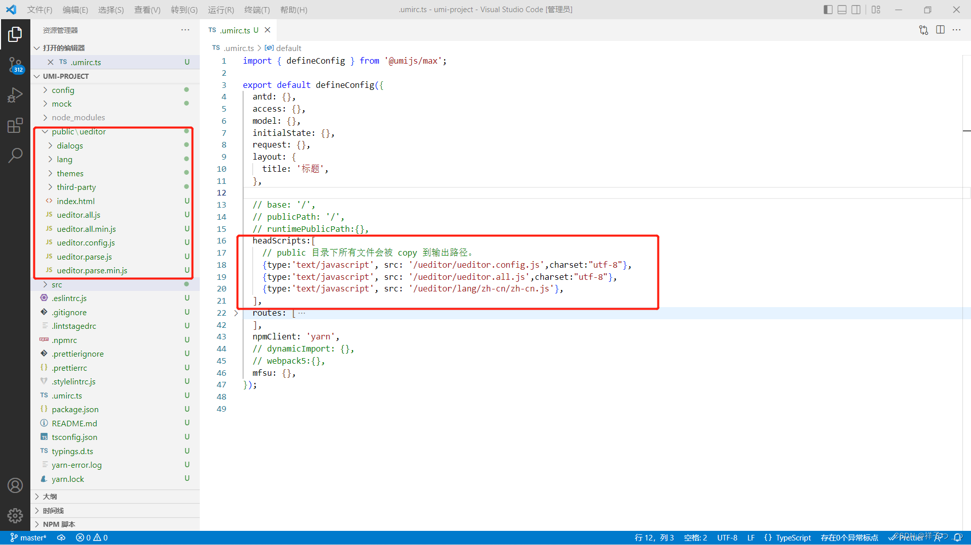This screenshot has width=971, height=545.
Task: Open the Accounts menu icon
Action: [15, 485]
